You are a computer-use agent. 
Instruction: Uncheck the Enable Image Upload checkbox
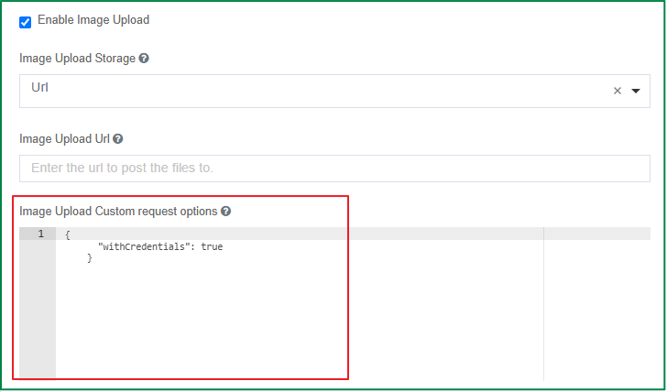point(25,22)
